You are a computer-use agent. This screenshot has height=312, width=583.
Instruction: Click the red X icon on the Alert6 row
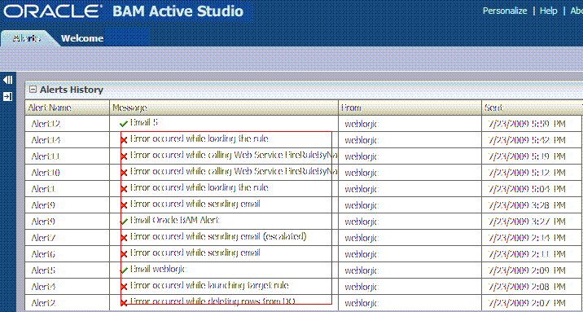[x=125, y=253]
